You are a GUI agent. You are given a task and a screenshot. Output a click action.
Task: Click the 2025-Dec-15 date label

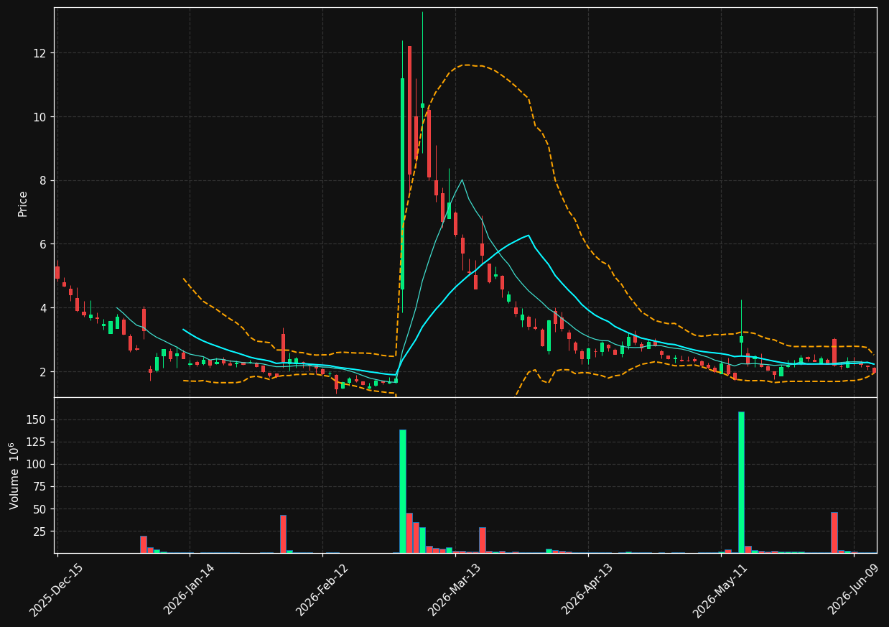click(x=57, y=590)
